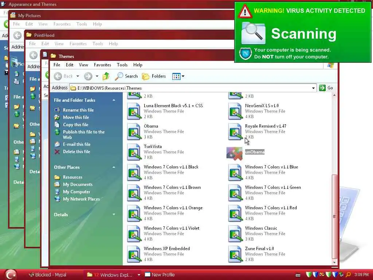
Task: Open My Documents under Other Places
Action: pos(78,184)
